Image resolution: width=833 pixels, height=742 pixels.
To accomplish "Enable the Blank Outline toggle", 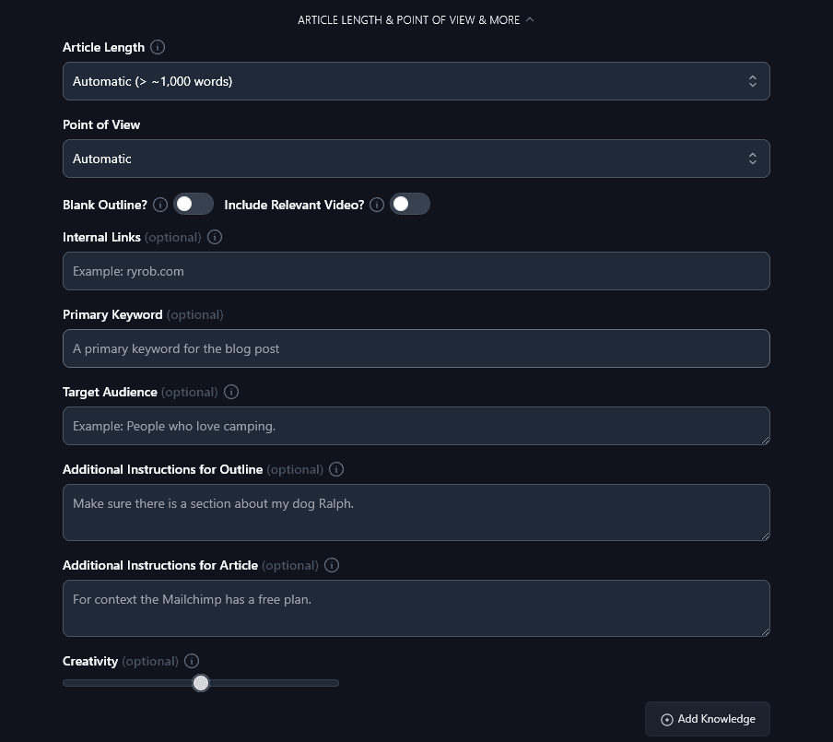I will click(194, 205).
